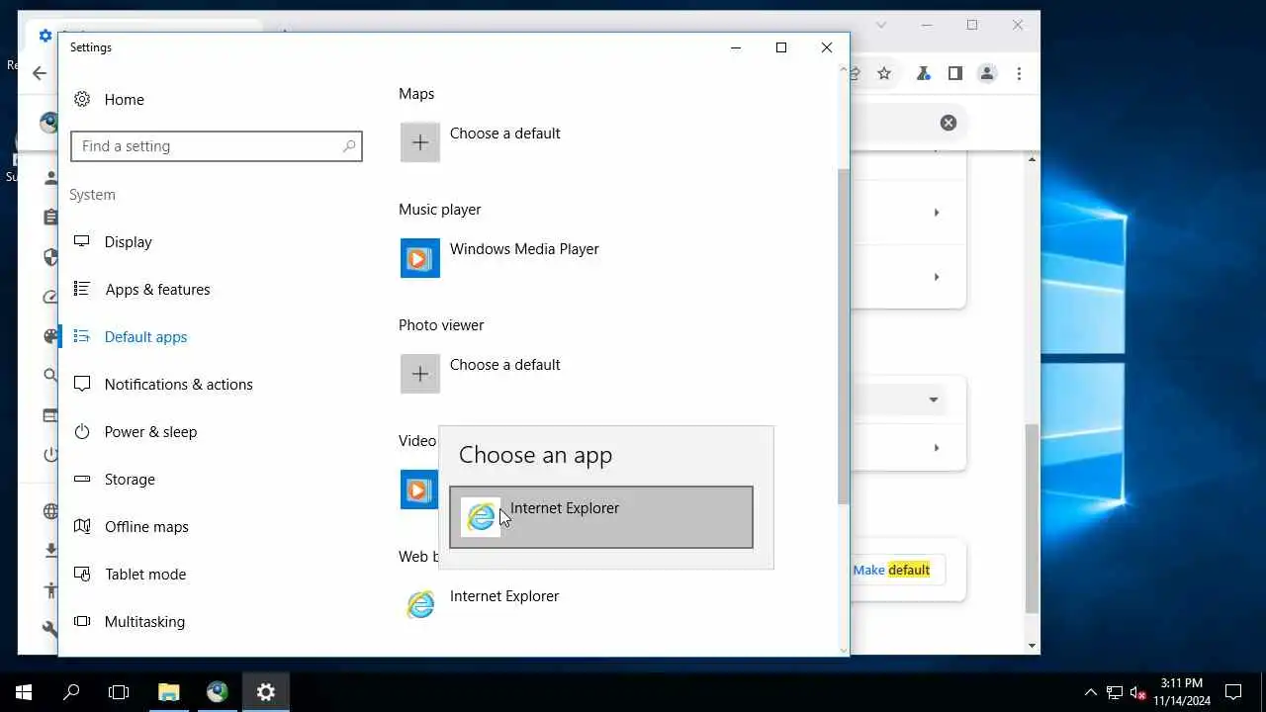Viewport: 1266px width, 712px height.
Task: Click Internet Explorer under Web browser
Action: [504, 596]
